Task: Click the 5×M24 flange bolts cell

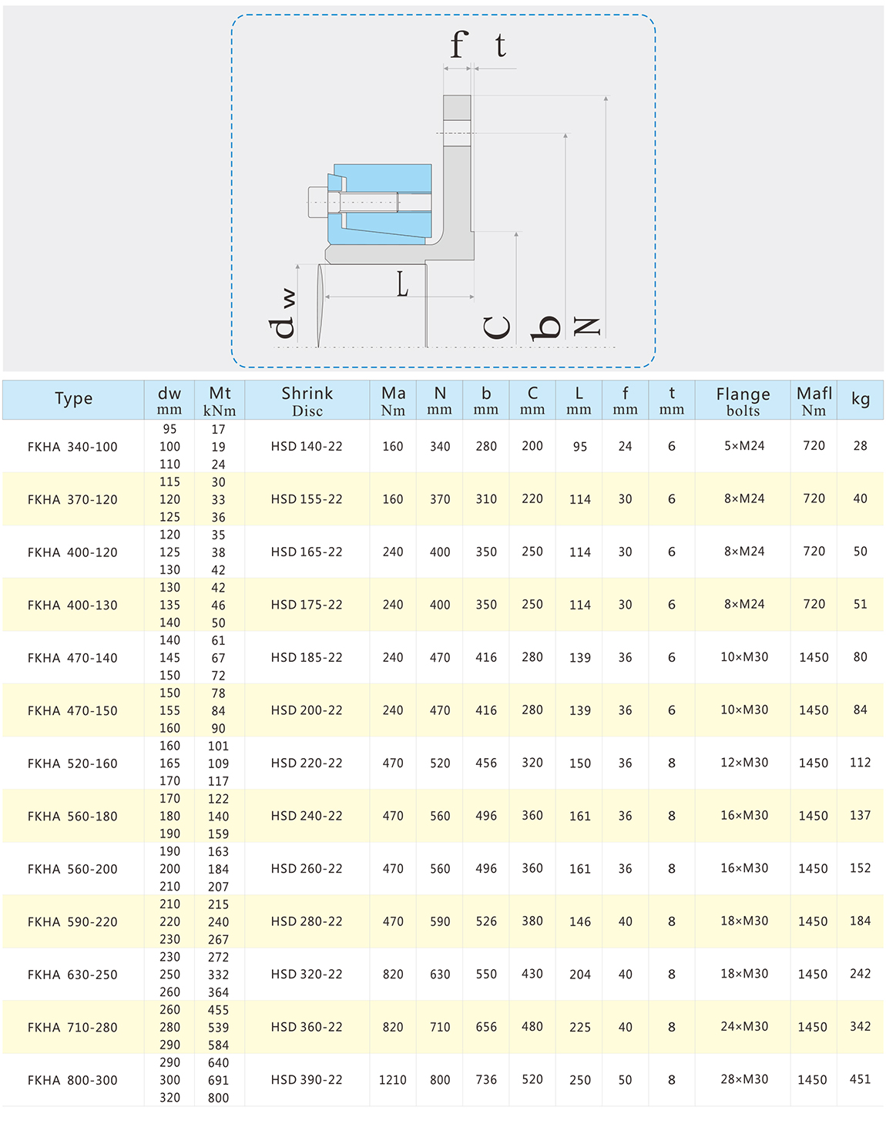Action: pyautogui.click(x=744, y=446)
